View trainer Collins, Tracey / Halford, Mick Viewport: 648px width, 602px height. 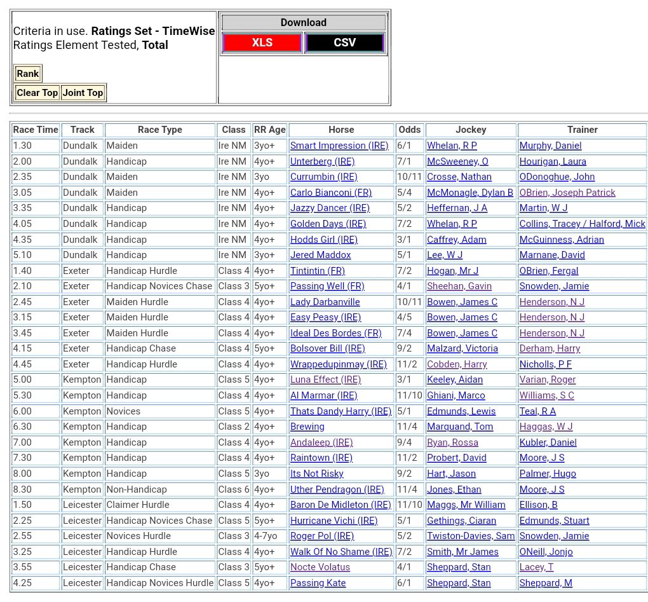coord(582,224)
